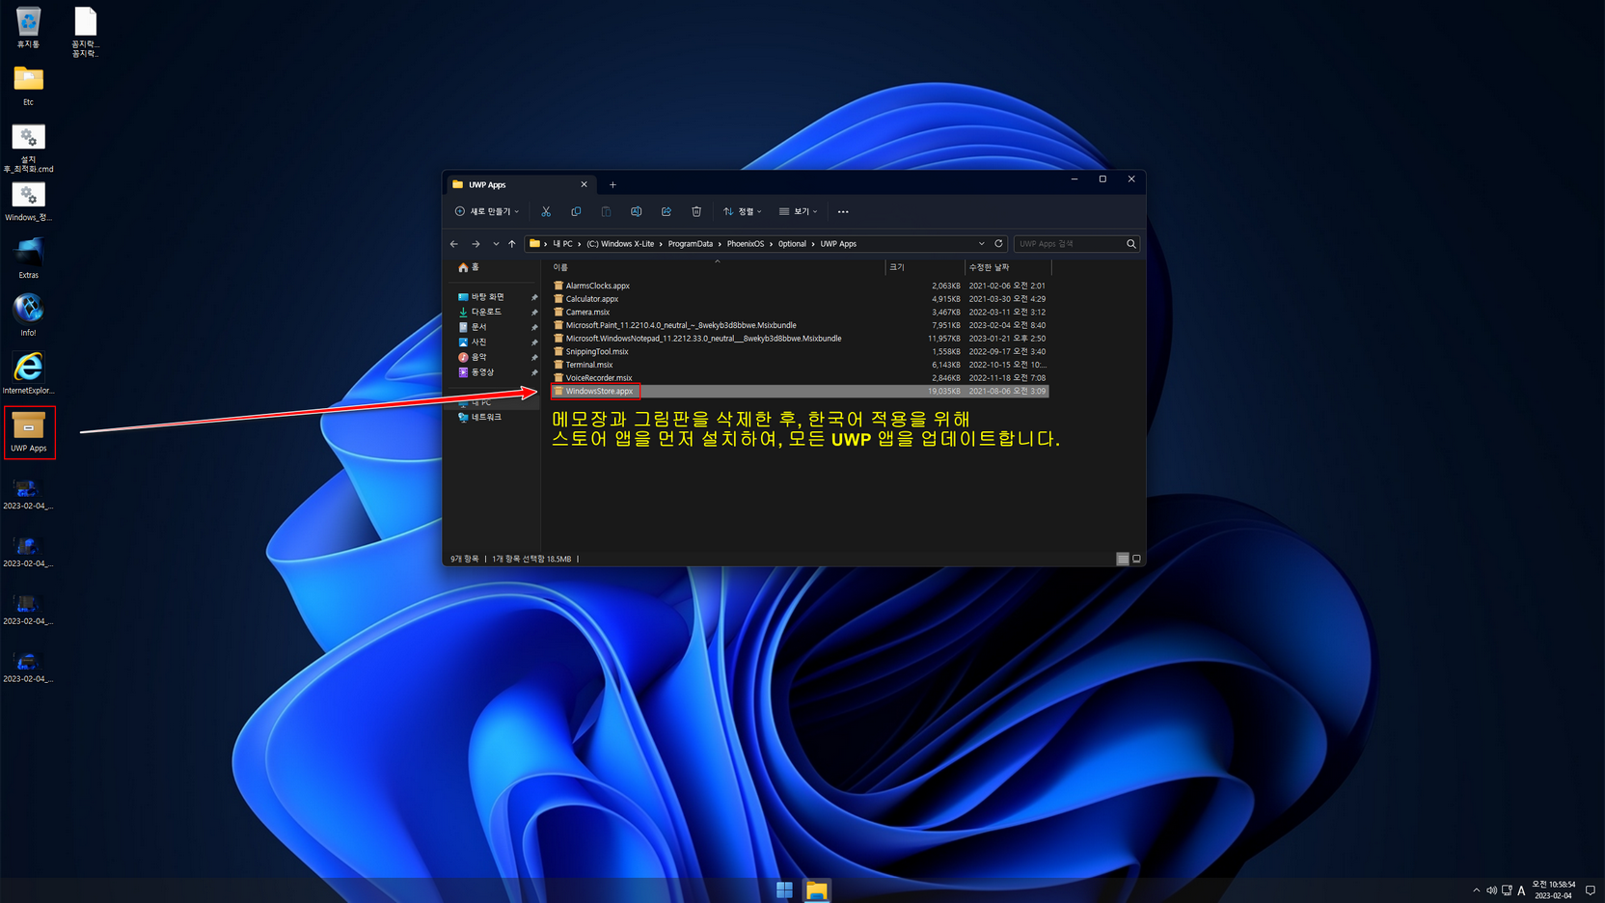Open Home (홈) in navigation pane
Viewport: 1605px width, 903px height.
pyautogui.click(x=469, y=267)
